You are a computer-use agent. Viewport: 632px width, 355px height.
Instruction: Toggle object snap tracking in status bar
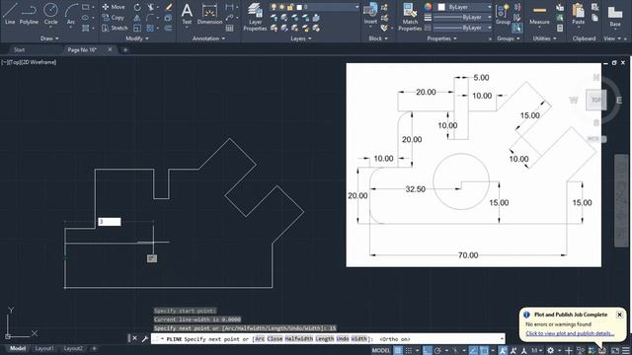click(473, 351)
